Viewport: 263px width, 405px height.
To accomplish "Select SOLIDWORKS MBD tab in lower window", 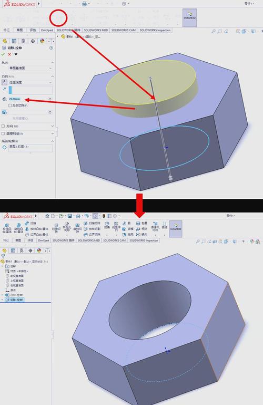I will pos(88,240).
